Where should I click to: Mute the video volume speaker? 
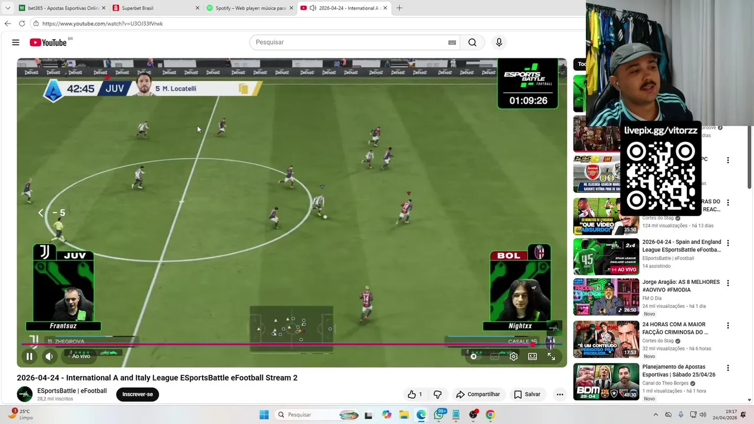49,356
